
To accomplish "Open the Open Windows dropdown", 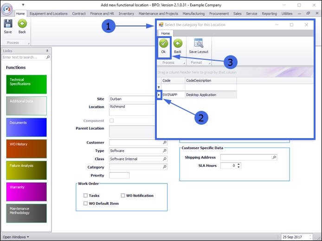I will 16,237.
